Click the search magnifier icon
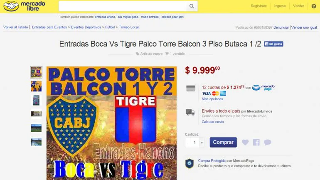This screenshot has width=320, height=180. click(192, 6)
